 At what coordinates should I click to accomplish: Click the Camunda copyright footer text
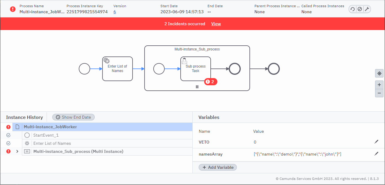(x=327, y=179)
